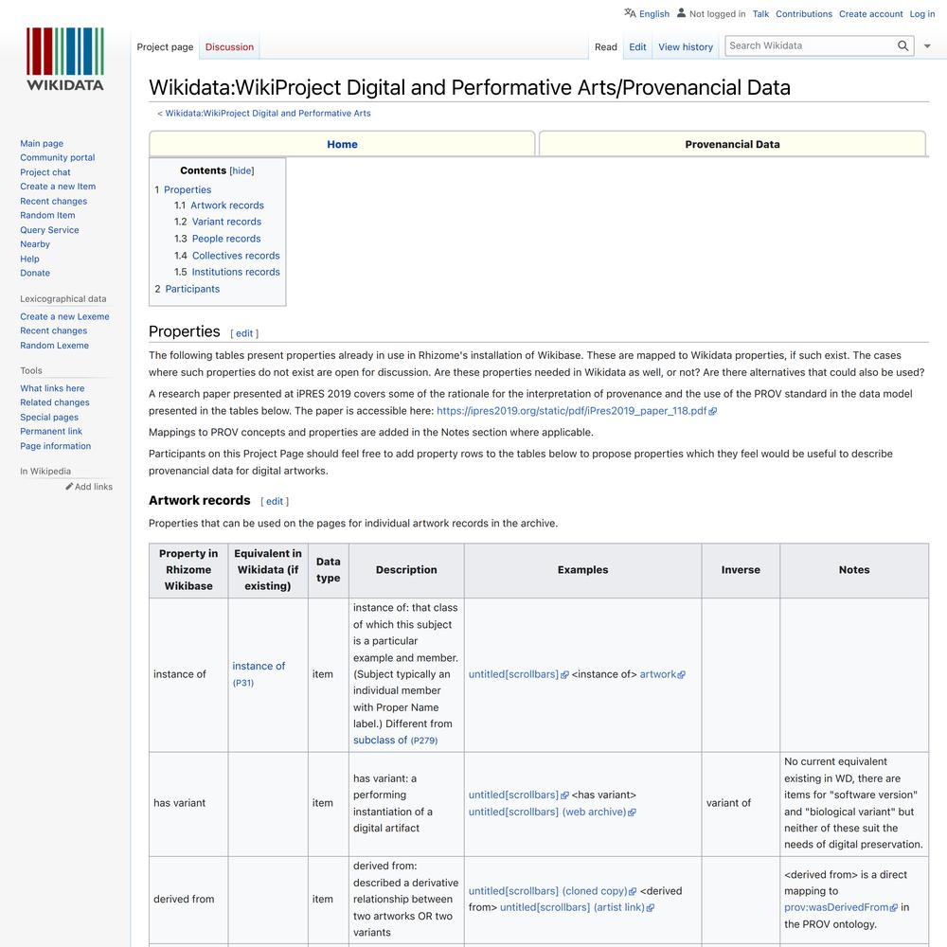
Task: Open the Discussion tab
Action: click(229, 47)
